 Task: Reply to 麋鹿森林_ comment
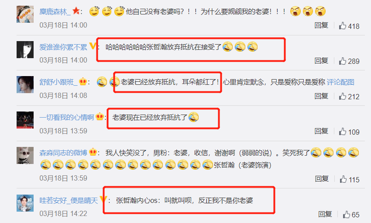(x=321, y=25)
